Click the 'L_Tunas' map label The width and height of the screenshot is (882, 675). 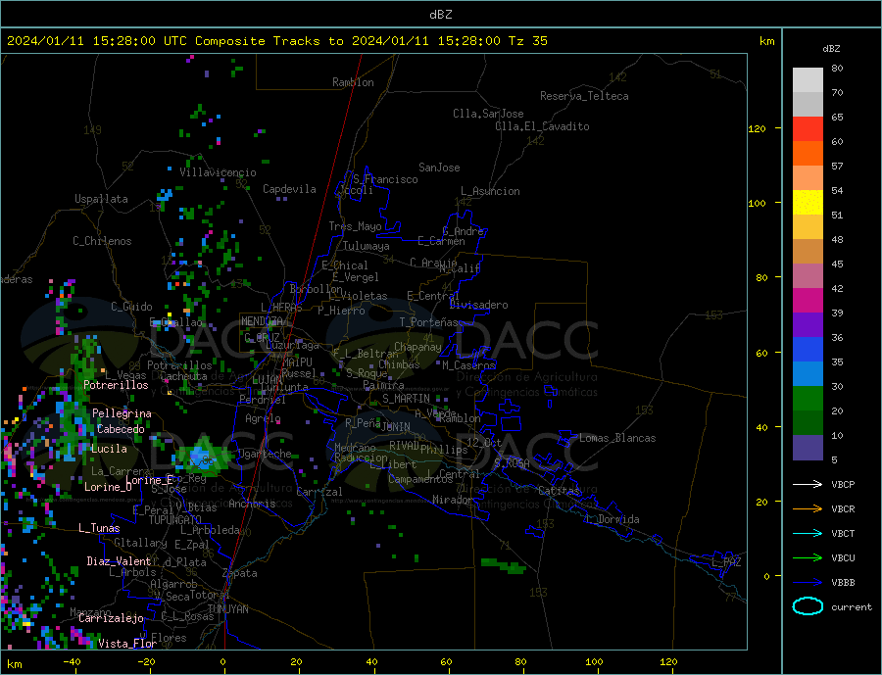tap(99, 528)
